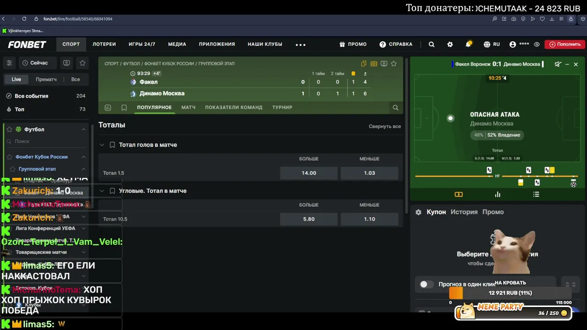Pin the Угловые. Тотал в матче market

pyautogui.click(x=112, y=191)
